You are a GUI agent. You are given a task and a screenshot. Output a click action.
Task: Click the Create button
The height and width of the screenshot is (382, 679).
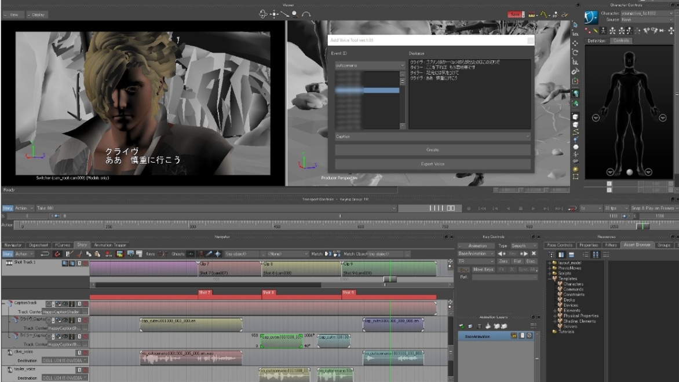coord(432,150)
